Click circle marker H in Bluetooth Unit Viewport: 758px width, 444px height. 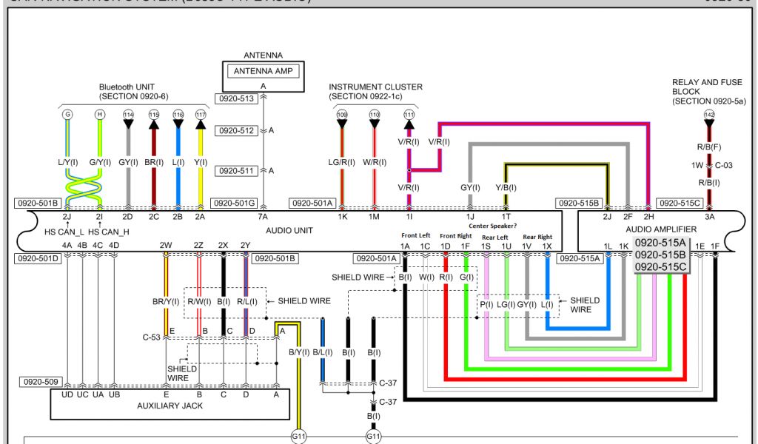pyautogui.click(x=99, y=115)
